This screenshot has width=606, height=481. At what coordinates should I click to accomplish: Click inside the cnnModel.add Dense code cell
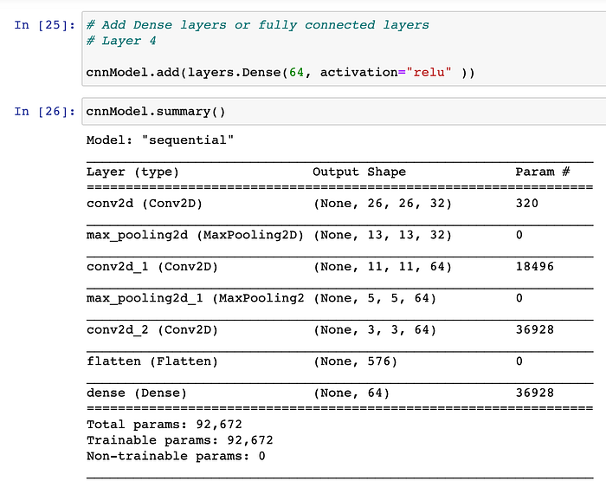344,49
